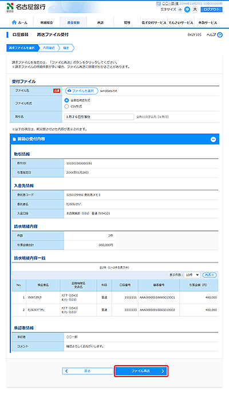Click the file name senddata.txt
229x396 pixels.
(108, 91)
